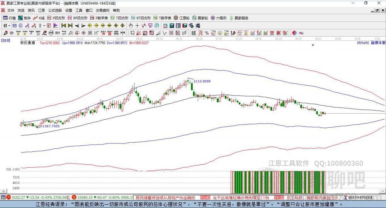Click the small black dropdown triangle above chart

coord(313,45)
